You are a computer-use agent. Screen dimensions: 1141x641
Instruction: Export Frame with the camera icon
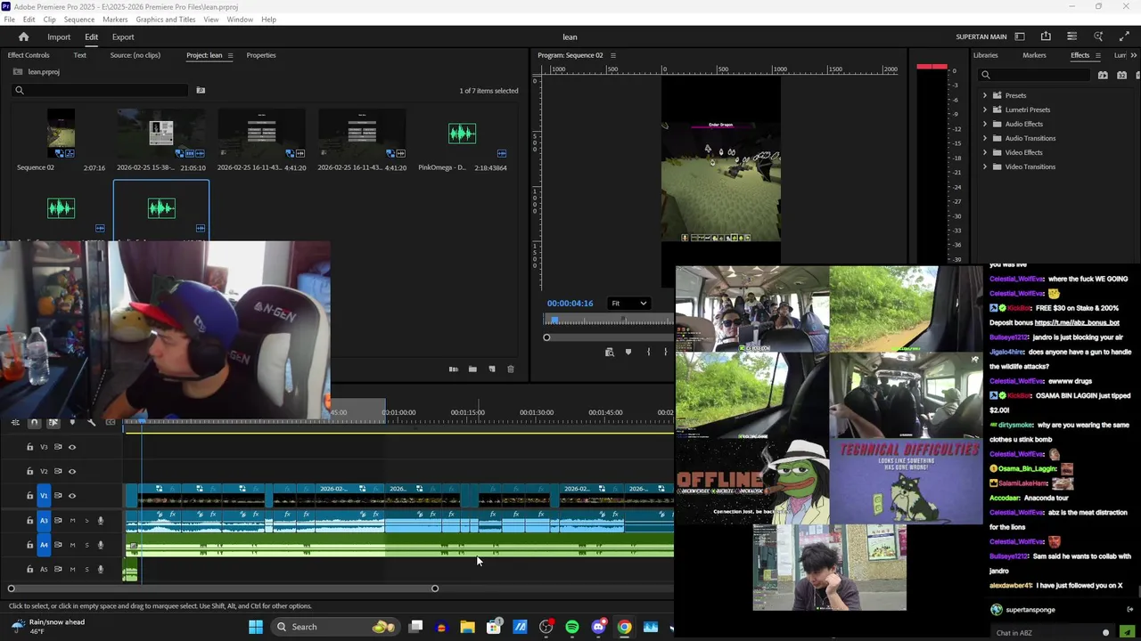[x=610, y=353]
